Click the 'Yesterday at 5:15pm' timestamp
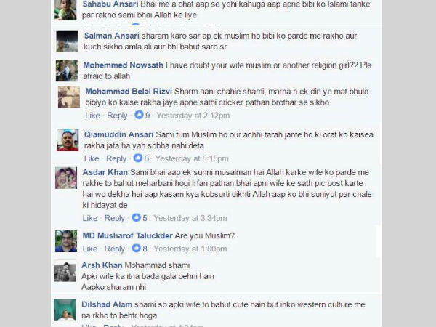 click(192, 158)
